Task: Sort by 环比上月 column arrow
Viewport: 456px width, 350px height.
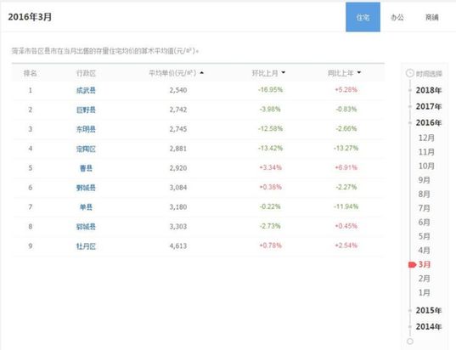Action: [284, 72]
